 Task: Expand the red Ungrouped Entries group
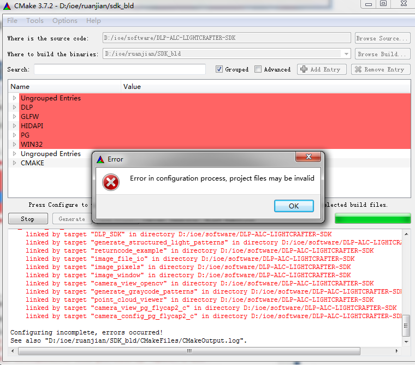(14, 98)
